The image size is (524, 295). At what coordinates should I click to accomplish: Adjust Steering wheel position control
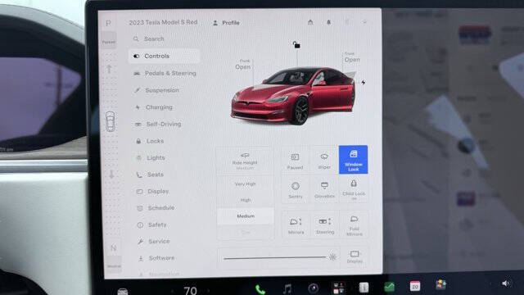coord(325,225)
